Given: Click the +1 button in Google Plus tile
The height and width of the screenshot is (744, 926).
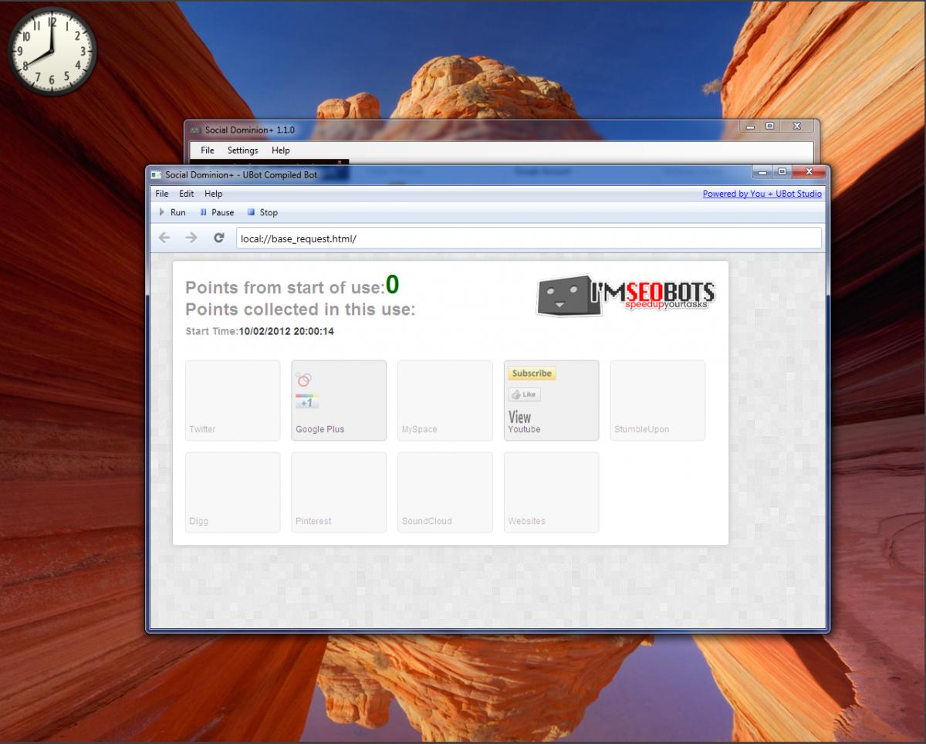Looking at the screenshot, I should (306, 402).
